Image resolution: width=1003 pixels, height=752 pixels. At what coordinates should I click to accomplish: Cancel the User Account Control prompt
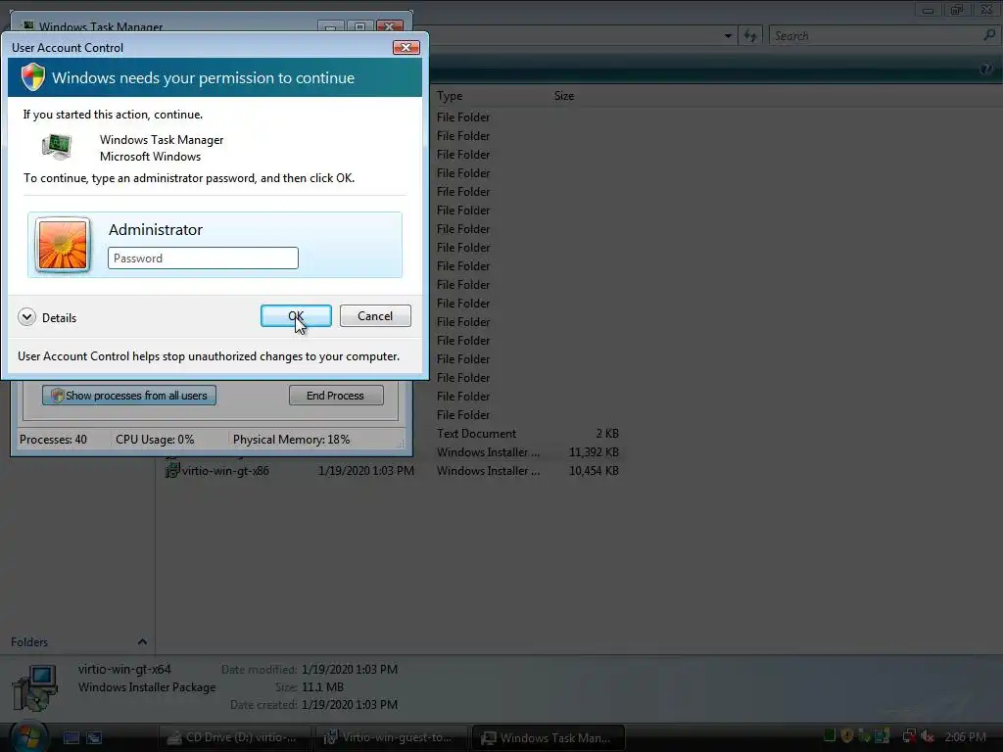coord(375,316)
